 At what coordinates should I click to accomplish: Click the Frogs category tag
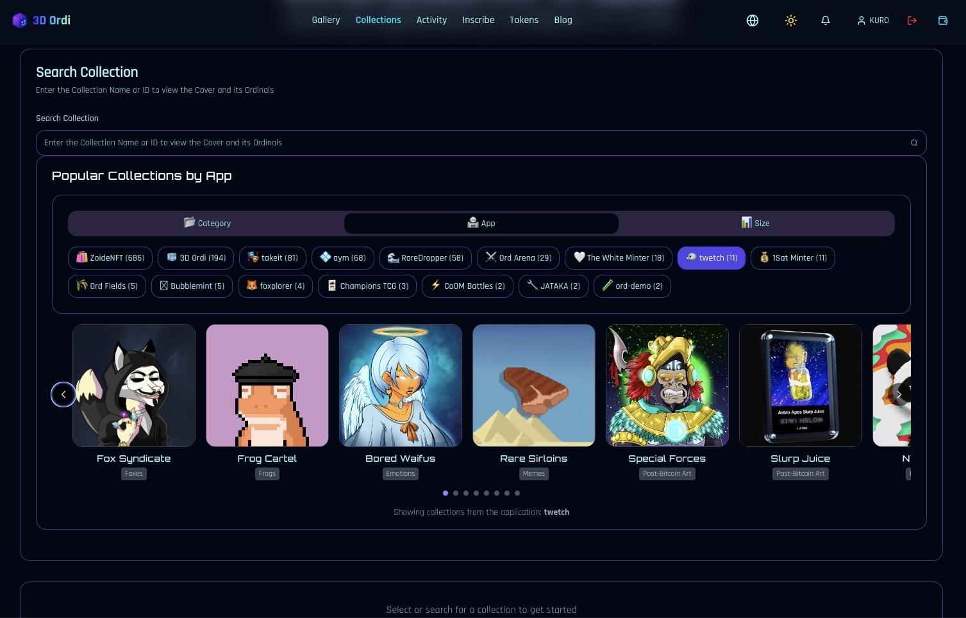267,474
